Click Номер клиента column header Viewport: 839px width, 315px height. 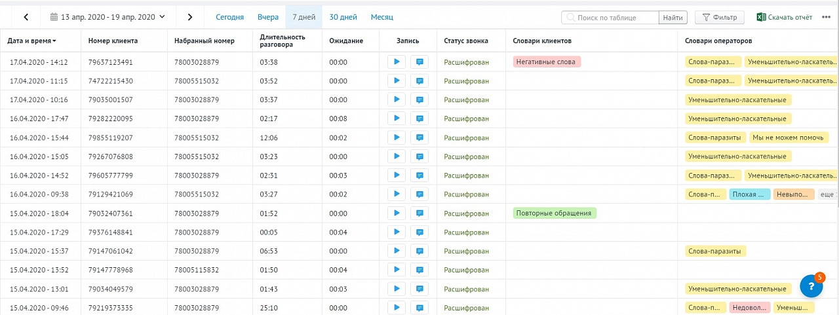113,41
